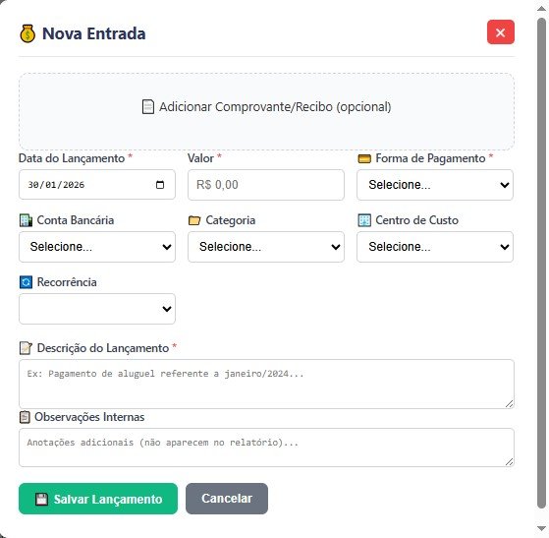549x538 pixels.
Task: Click the floppy disk icon in Salvar Lançamento
Action: click(41, 499)
